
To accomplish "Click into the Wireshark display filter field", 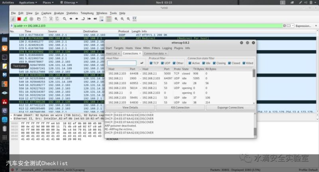I will 148,26.
